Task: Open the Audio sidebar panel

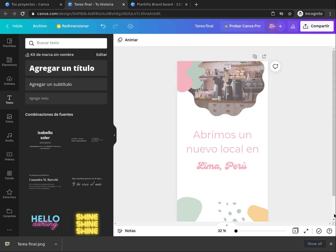Action: click(9, 138)
